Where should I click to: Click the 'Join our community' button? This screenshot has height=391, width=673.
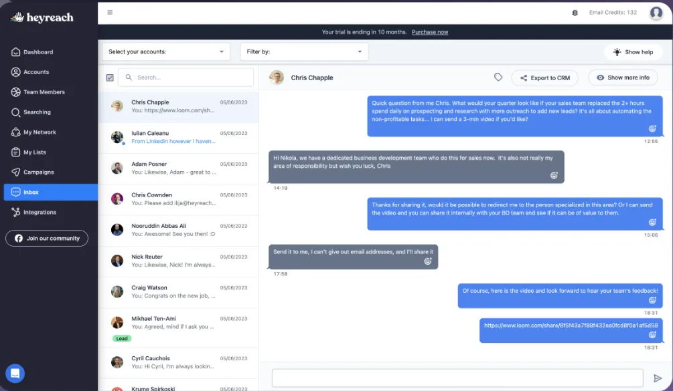pyautogui.click(x=47, y=238)
